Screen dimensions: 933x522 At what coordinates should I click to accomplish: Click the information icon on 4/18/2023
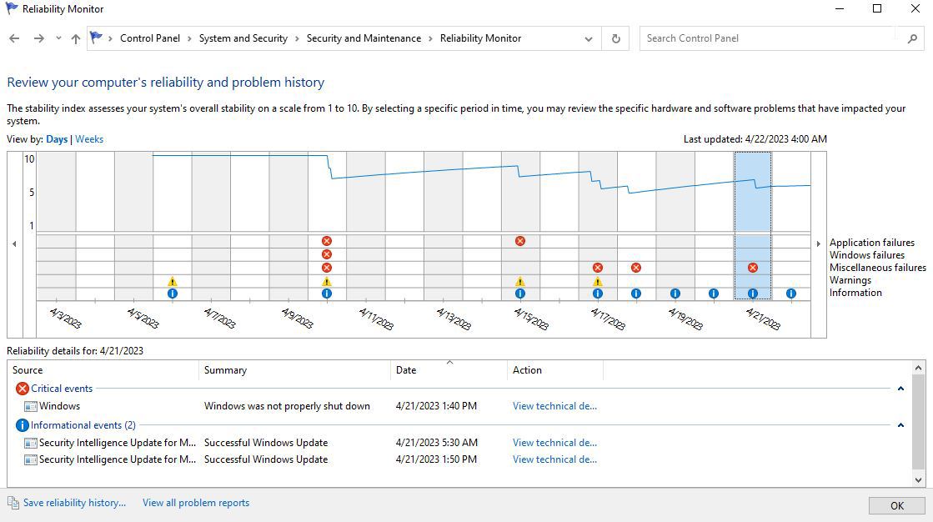636,294
